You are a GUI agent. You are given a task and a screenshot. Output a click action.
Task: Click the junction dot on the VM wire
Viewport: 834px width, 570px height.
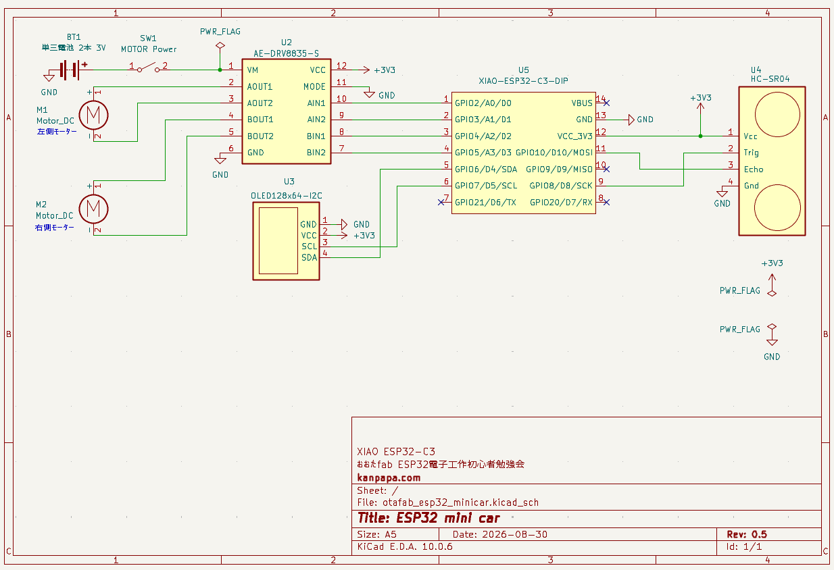coord(220,70)
